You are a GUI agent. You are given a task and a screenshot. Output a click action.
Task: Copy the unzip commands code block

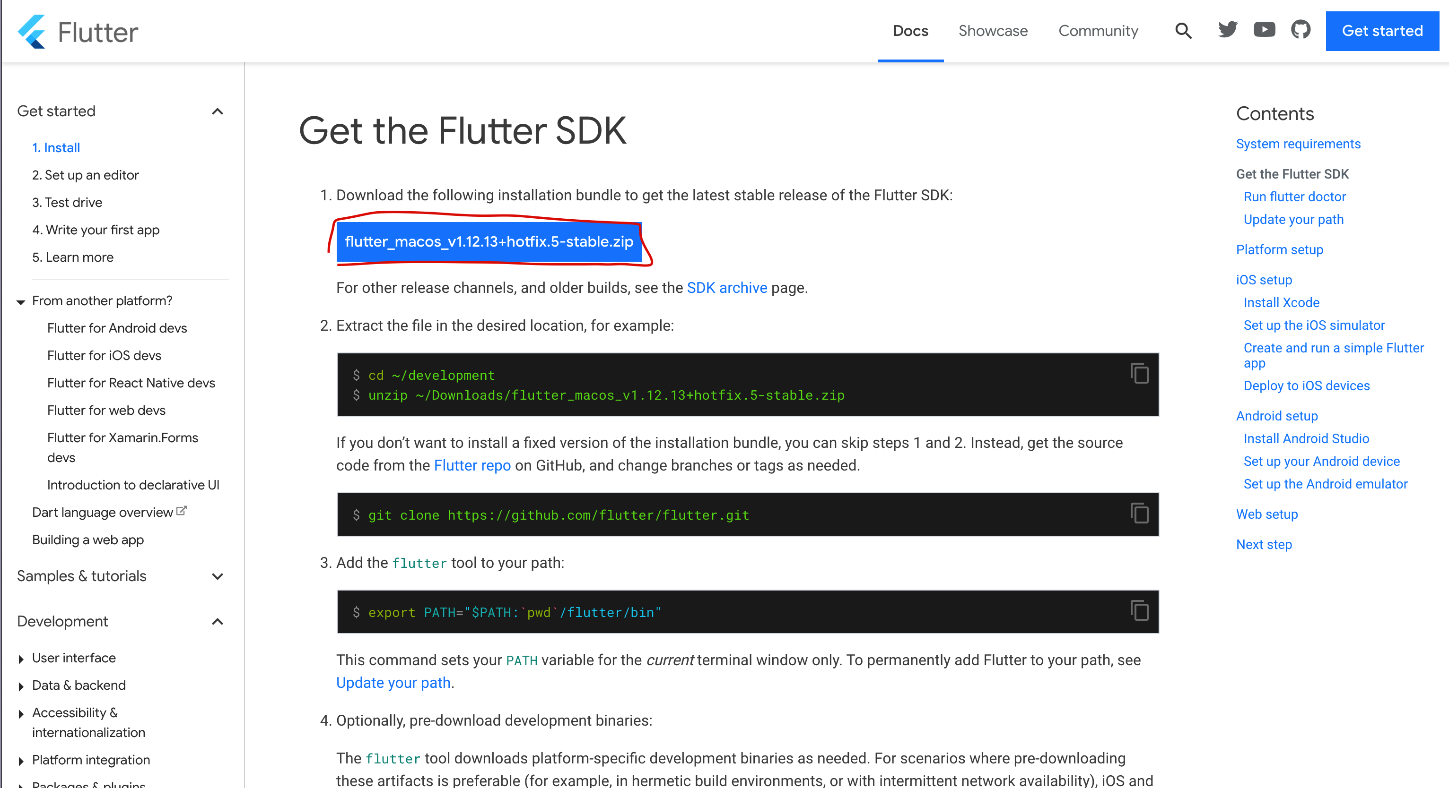coord(1139,373)
